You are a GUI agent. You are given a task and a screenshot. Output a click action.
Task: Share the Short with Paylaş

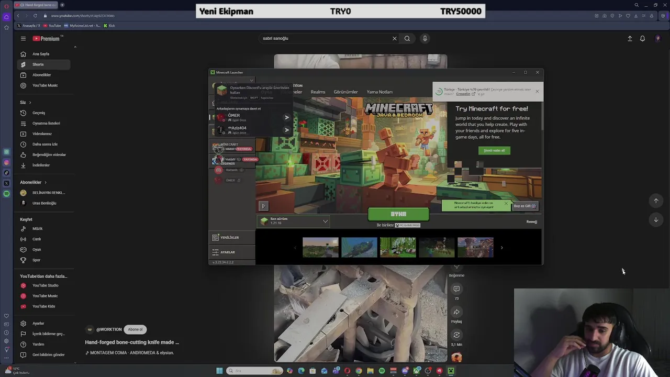456,312
